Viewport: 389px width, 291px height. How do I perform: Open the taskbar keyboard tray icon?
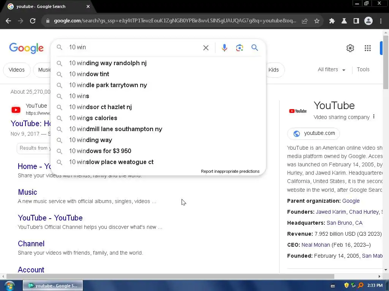pos(333,286)
